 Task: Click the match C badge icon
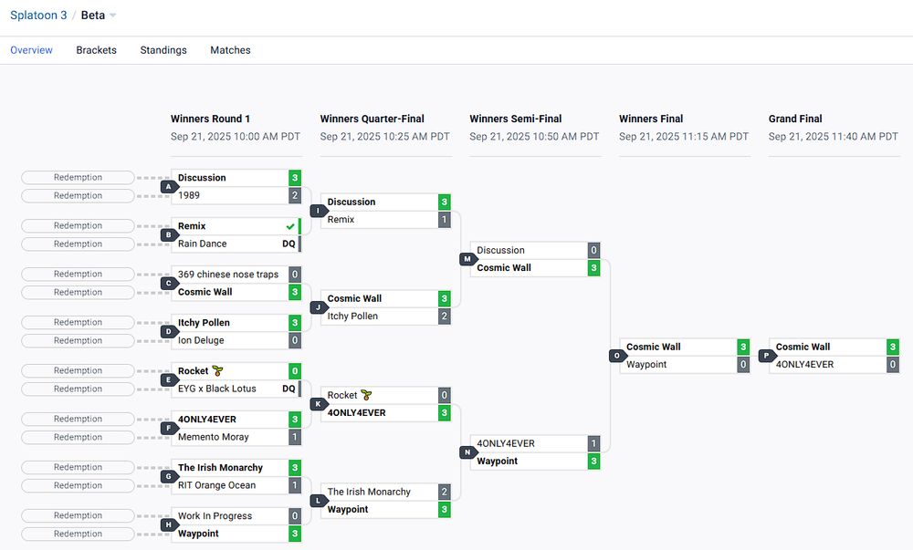pyautogui.click(x=167, y=283)
